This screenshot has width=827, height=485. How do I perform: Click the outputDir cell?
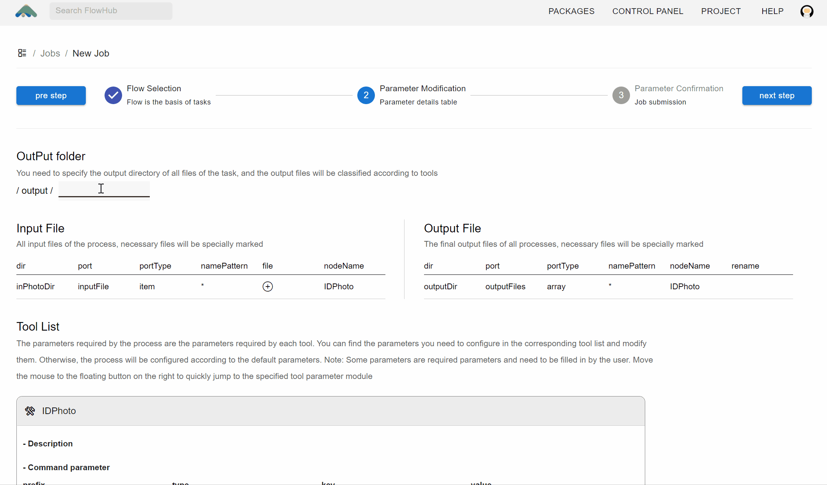[x=440, y=287]
